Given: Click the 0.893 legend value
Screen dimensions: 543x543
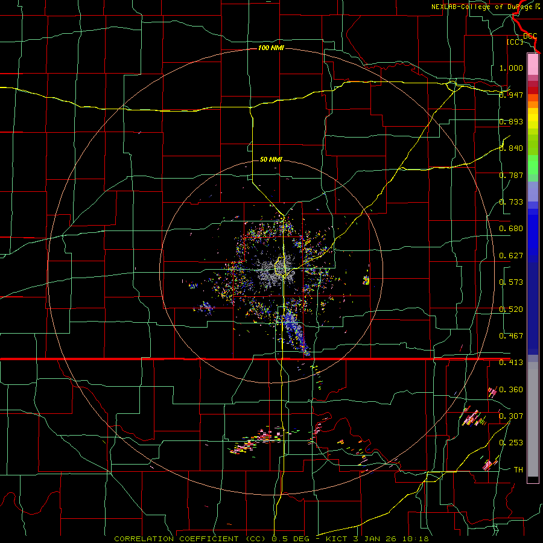Looking at the screenshot, I should tap(511, 121).
